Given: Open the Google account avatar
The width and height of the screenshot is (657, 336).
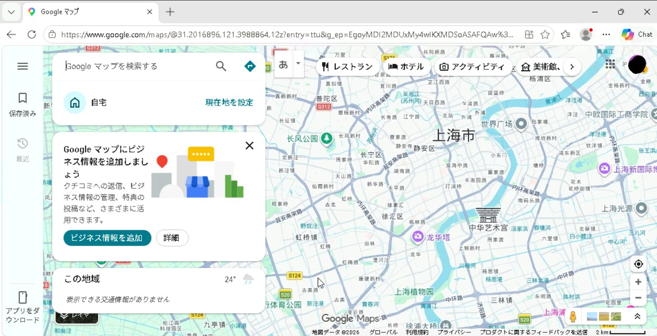Looking at the screenshot, I should 637,64.
